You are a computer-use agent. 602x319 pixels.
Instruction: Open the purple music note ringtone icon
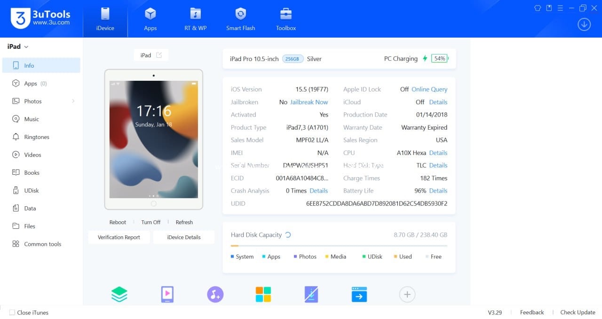point(215,295)
